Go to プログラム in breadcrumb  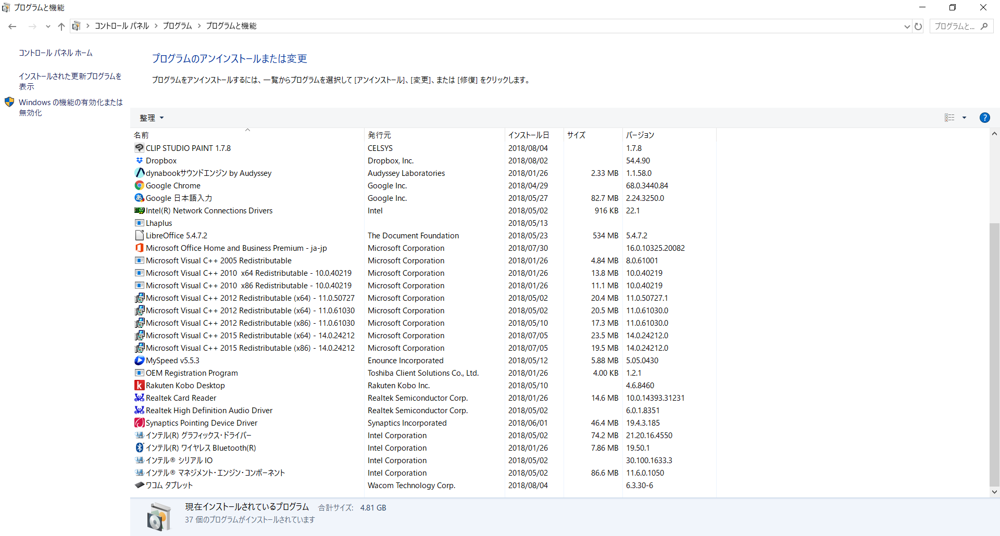(x=178, y=26)
